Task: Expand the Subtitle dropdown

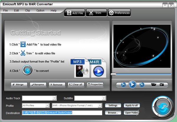Action: 104,98
